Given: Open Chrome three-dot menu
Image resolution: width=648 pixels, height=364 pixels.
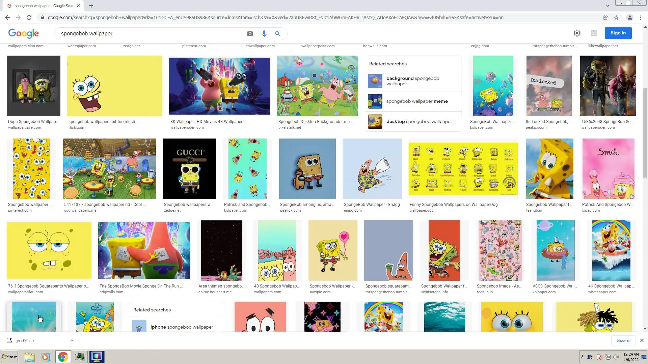Looking at the screenshot, I should pyautogui.click(x=641, y=18).
